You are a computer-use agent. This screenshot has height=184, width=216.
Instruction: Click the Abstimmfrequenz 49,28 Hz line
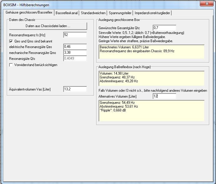click(119, 81)
